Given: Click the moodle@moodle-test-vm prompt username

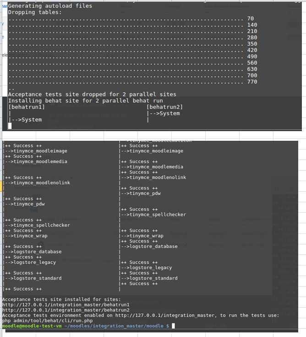Looking at the screenshot, I should pyautogui.click(x=32, y=326).
